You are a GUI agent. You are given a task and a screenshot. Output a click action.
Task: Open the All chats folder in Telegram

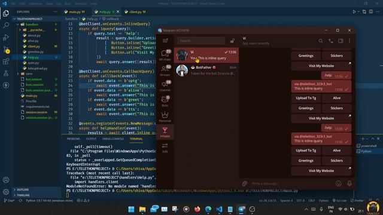pos(165,55)
